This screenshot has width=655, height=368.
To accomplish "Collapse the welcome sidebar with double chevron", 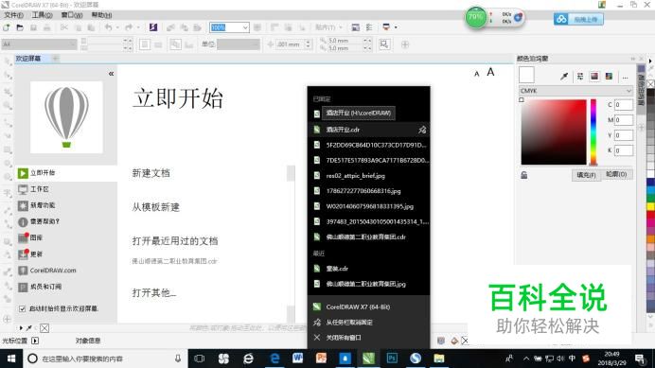I will 111,74.
